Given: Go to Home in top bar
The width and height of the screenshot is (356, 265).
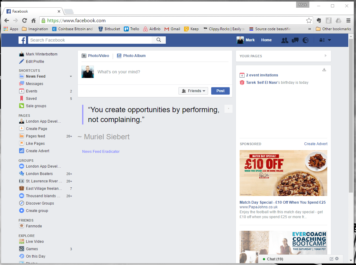Looking at the screenshot, I should pyautogui.click(x=266, y=40).
